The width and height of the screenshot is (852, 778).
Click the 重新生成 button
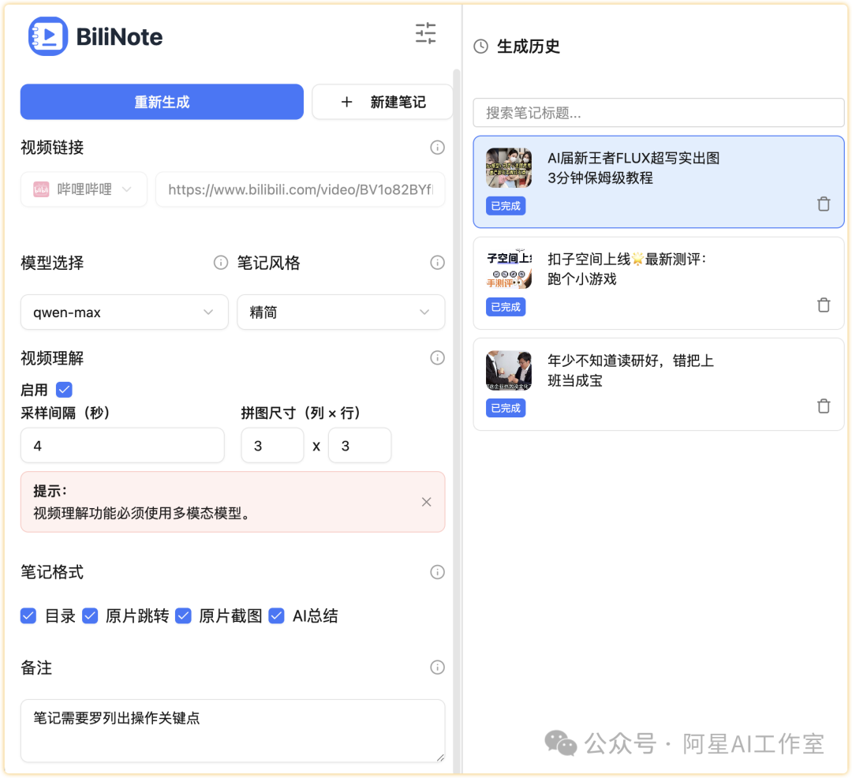(x=162, y=102)
